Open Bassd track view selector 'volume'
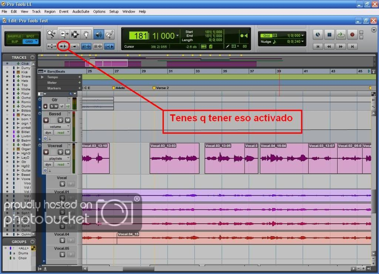Viewport: 379px width, 274px height. pyautogui.click(x=57, y=126)
